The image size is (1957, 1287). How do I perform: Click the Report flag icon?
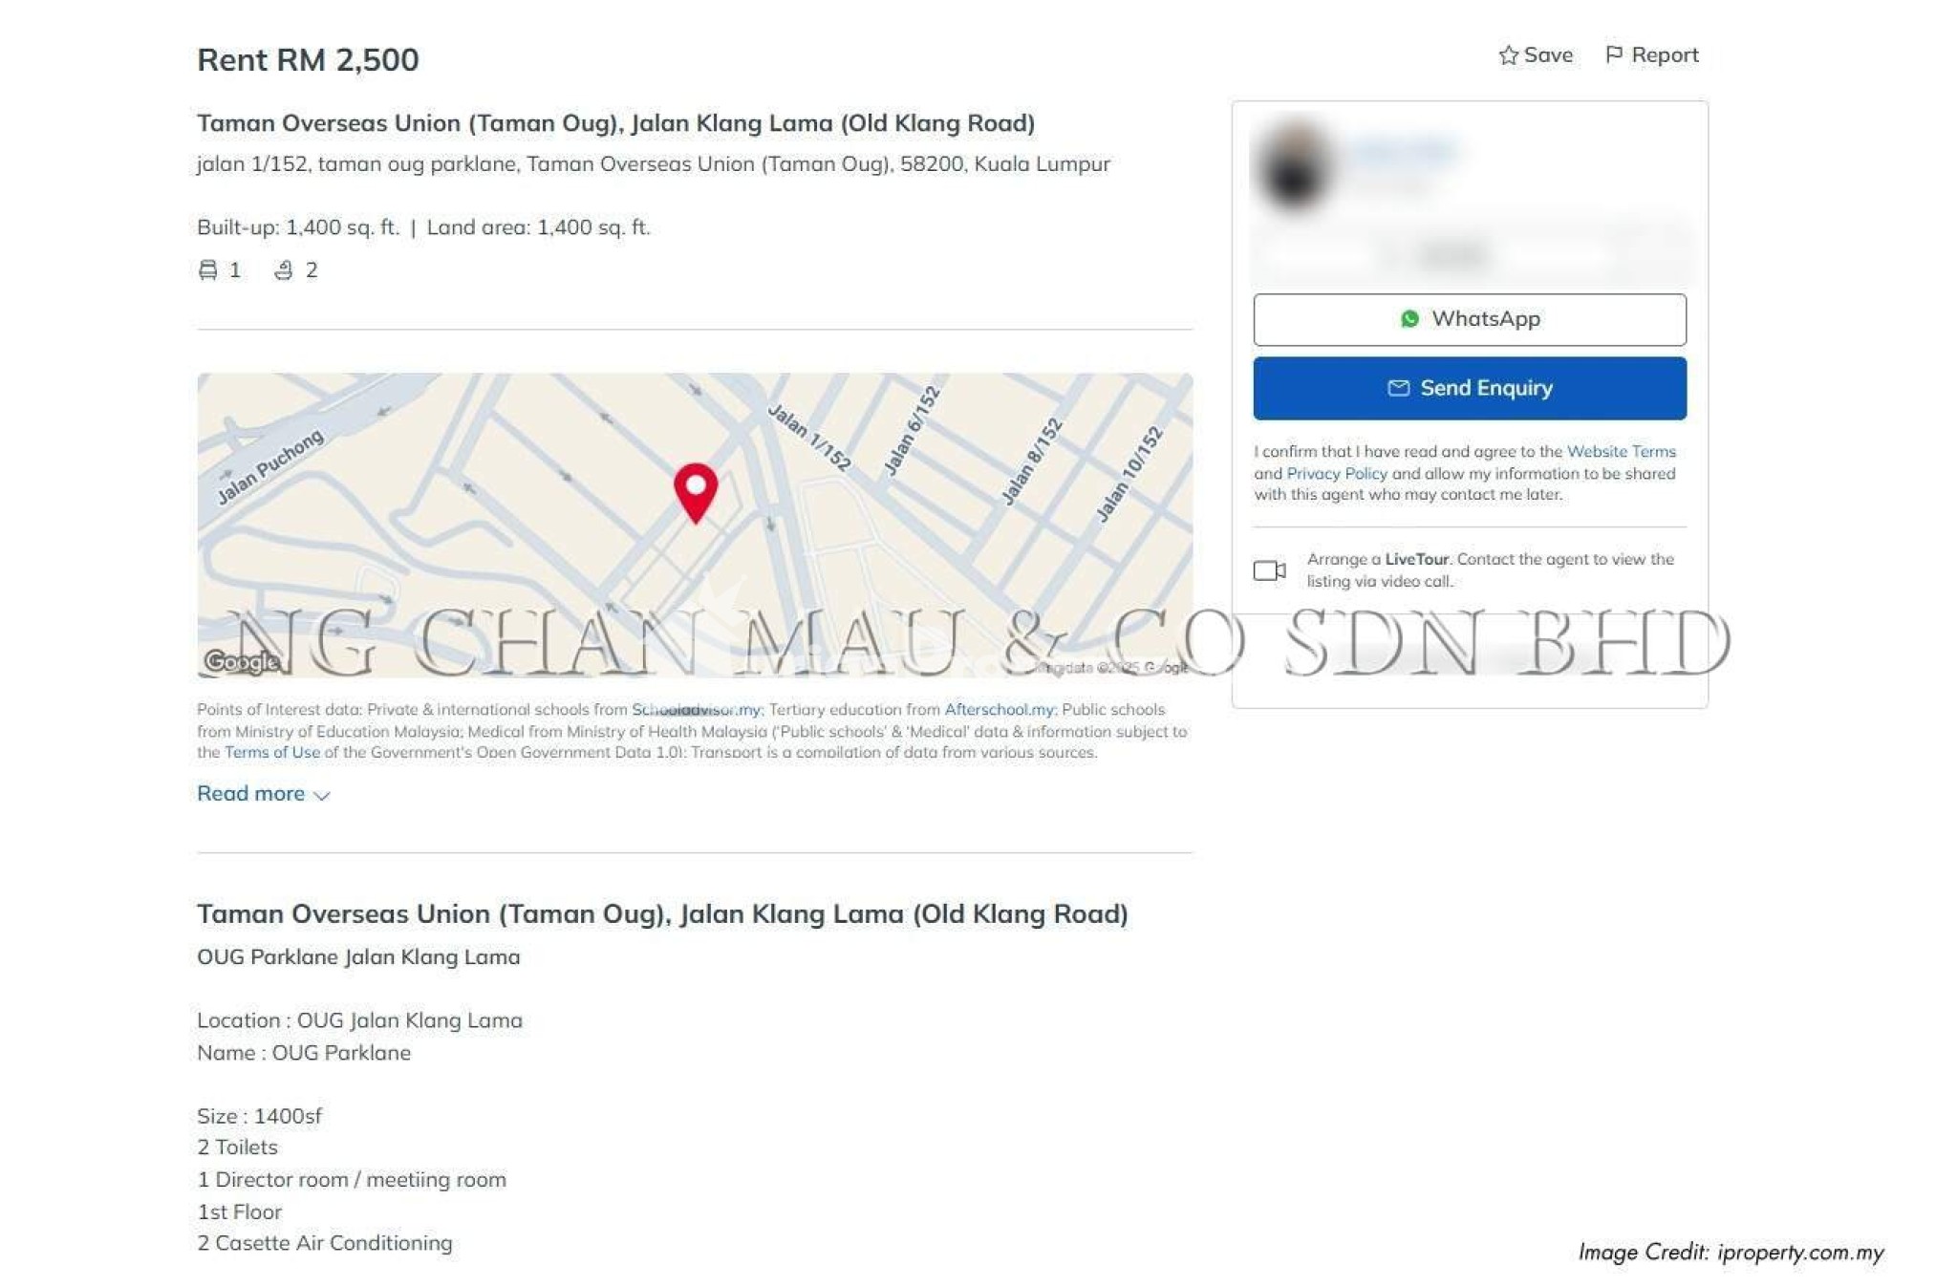pos(1613,55)
